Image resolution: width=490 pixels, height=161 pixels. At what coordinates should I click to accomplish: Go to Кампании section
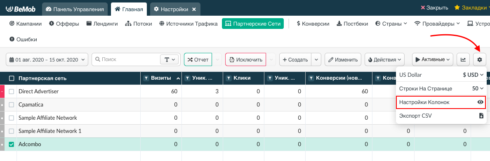pyautogui.click(x=26, y=24)
